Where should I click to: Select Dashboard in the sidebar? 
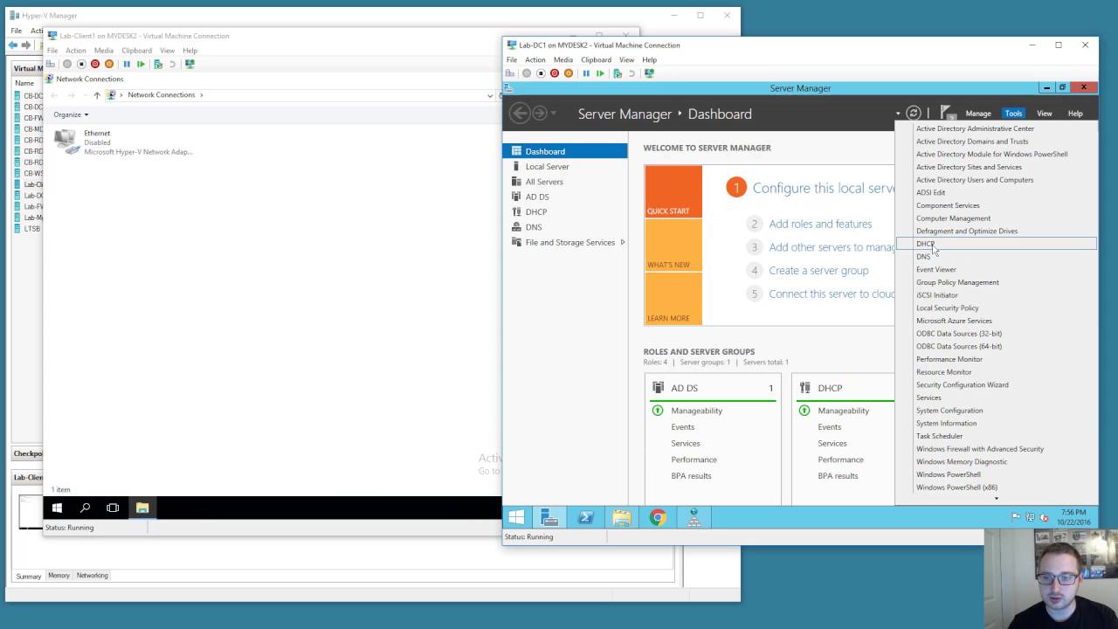point(565,151)
